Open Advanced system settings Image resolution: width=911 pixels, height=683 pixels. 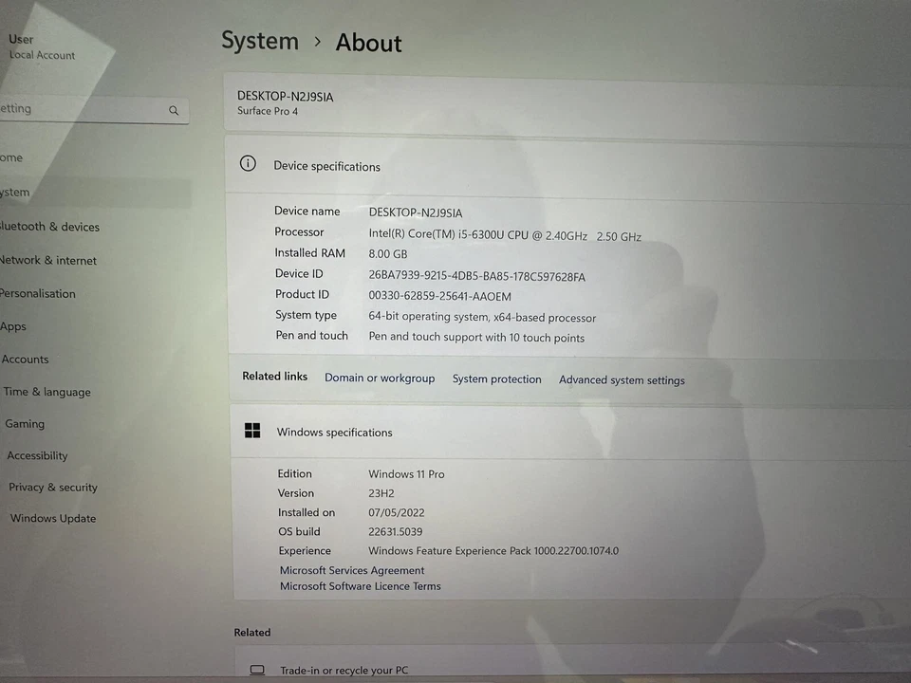622,379
